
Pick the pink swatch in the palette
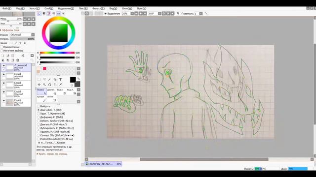point(44,68)
